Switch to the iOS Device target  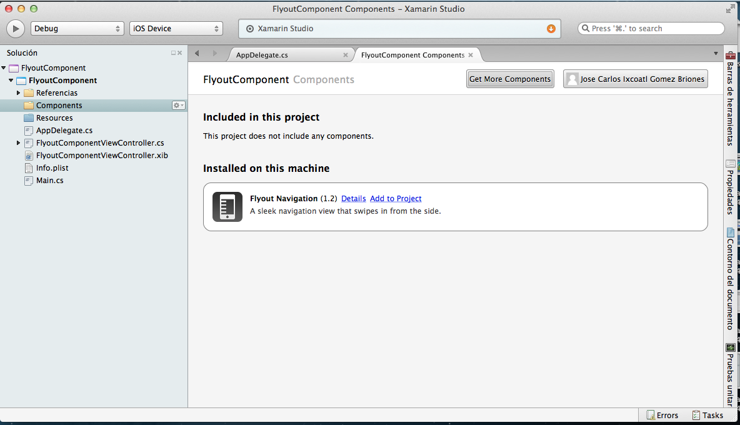coord(176,28)
